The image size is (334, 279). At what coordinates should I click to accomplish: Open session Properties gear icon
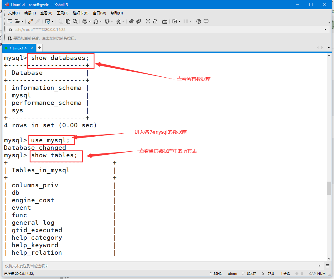coord(48,21)
